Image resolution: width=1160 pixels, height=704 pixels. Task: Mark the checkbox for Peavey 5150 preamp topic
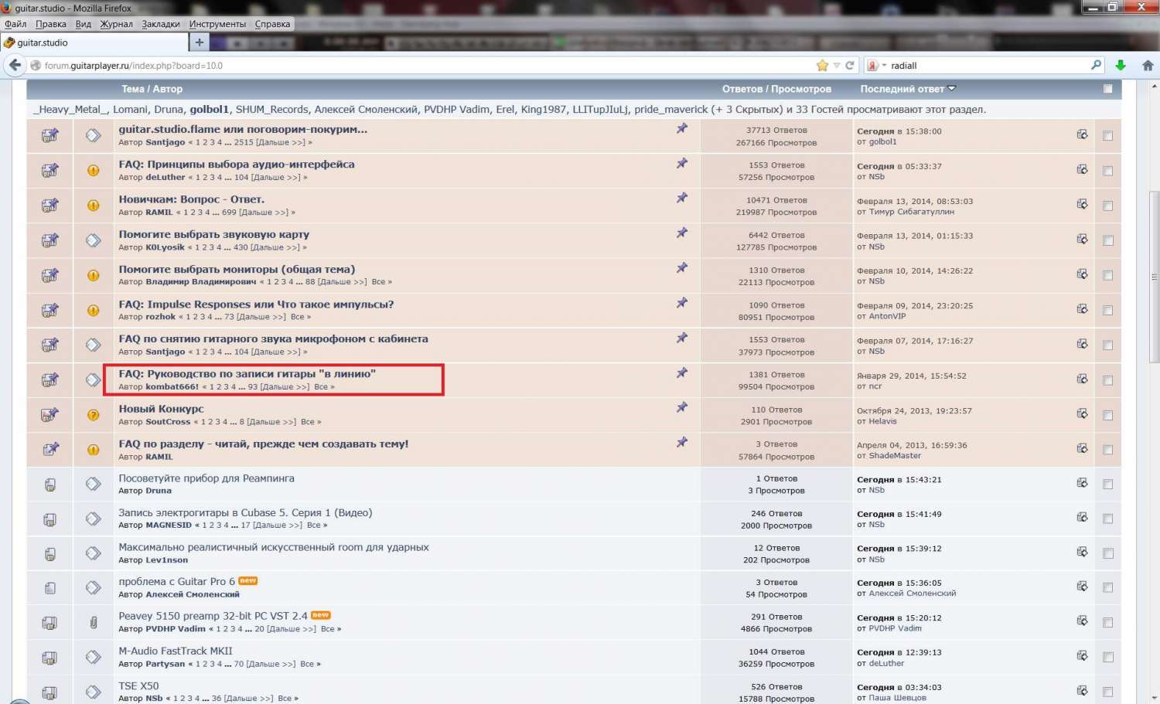1107,622
